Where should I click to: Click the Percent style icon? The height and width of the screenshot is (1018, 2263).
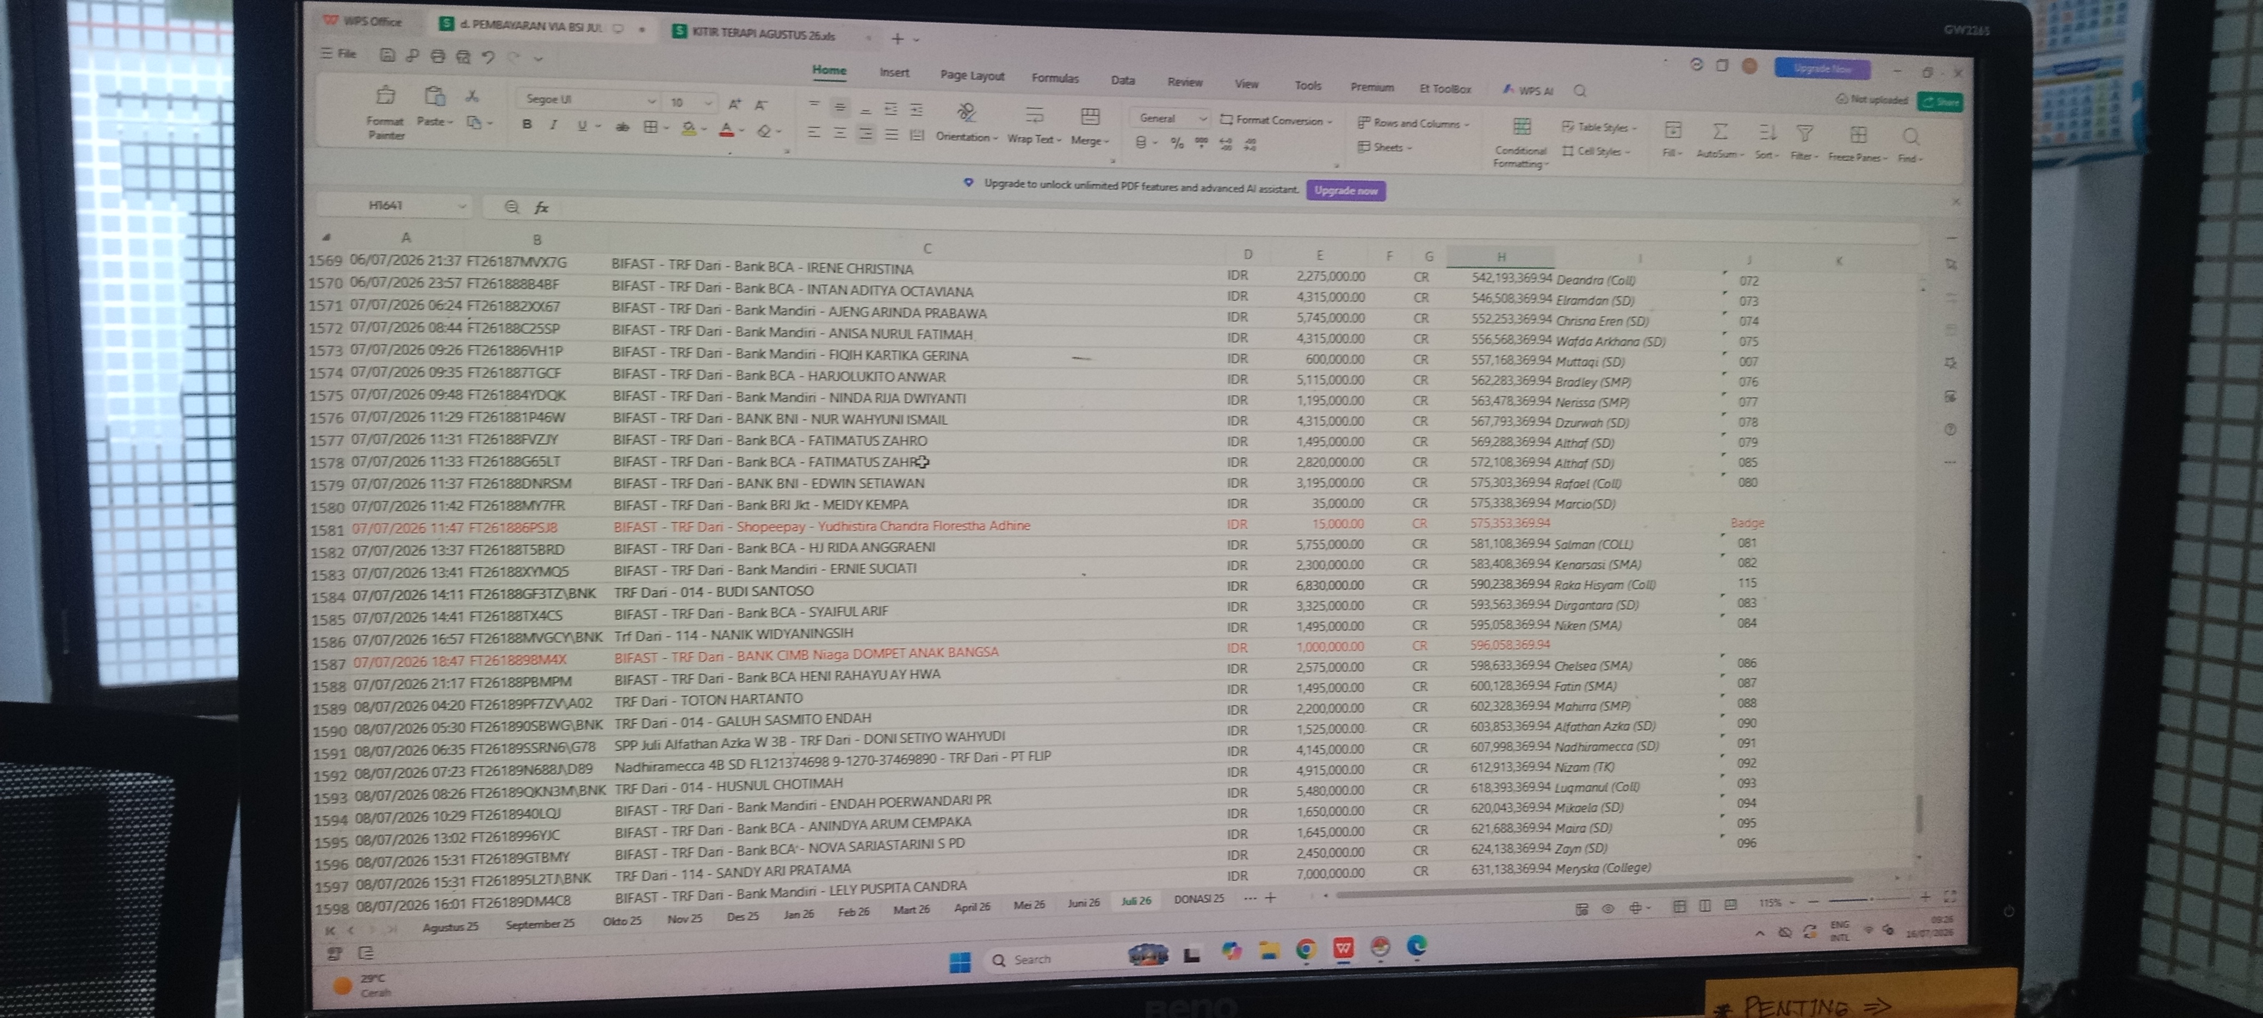point(1176,142)
